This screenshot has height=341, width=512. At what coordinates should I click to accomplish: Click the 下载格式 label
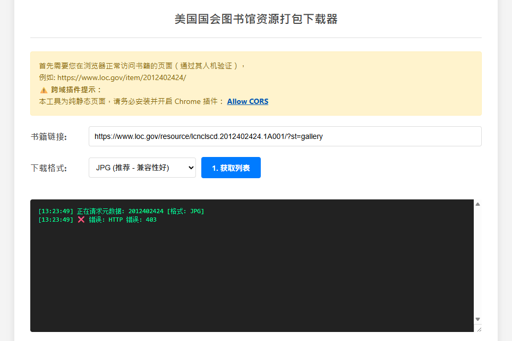(x=49, y=168)
